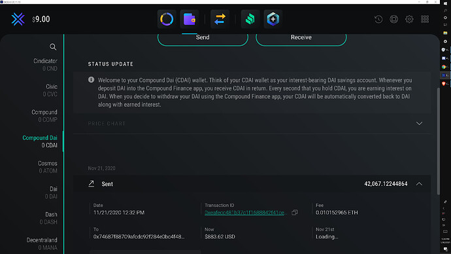Viewport: 451px width, 254px height.
Task: Select Cosmos in the asset list
Action: (48, 167)
